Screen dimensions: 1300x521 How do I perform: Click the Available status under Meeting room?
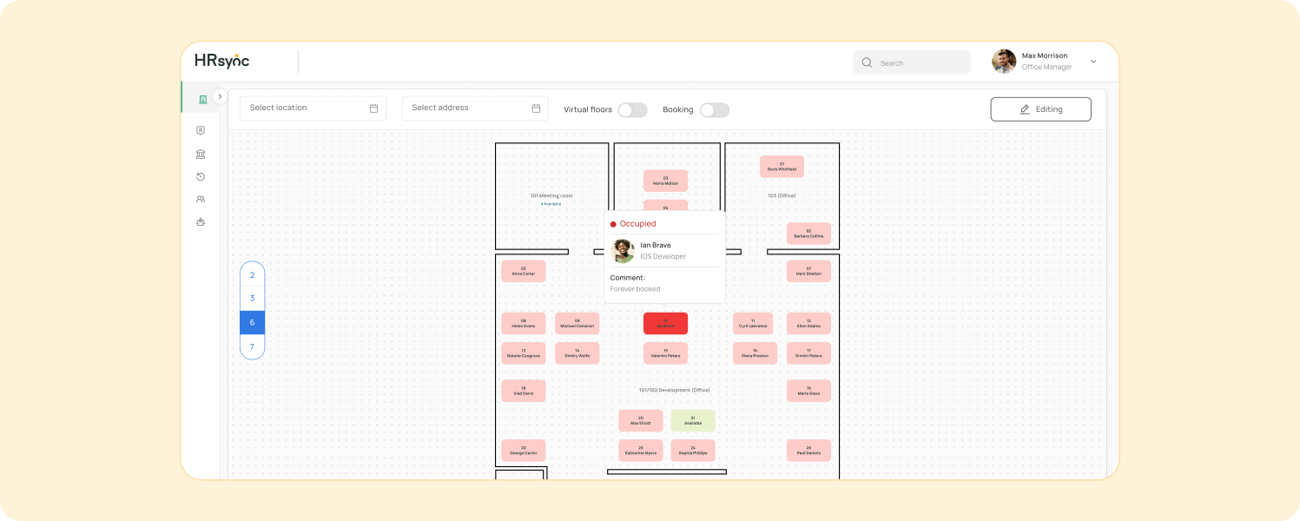(551, 204)
